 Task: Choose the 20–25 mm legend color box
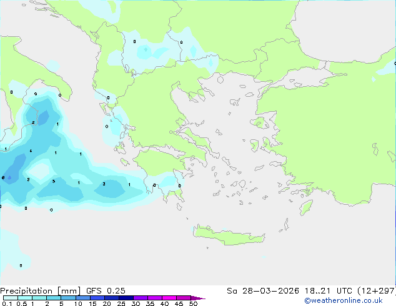click(x=111, y=298)
